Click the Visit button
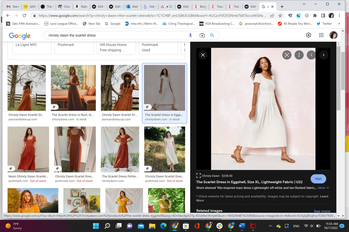349x232 pixels. pos(318,179)
